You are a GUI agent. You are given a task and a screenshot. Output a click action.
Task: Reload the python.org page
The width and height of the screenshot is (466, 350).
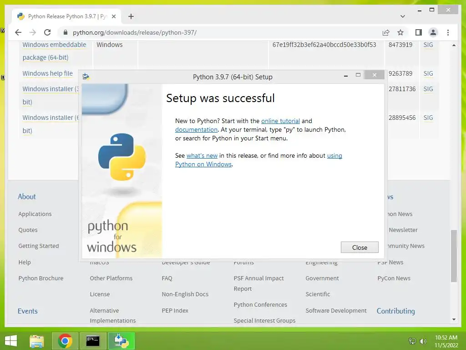47,32
